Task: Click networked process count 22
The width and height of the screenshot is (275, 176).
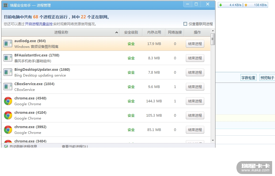Action: point(83,17)
